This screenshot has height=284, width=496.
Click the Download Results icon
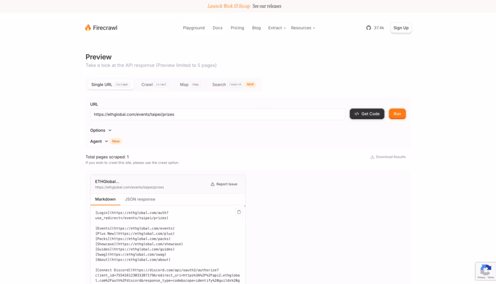click(x=372, y=157)
